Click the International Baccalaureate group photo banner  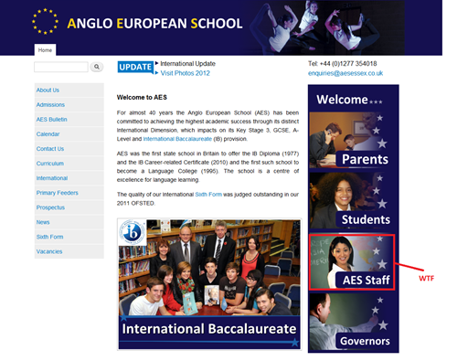click(209, 284)
